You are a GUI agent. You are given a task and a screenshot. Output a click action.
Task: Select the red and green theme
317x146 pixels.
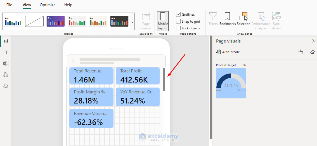pyautogui.click(x=77, y=21)
